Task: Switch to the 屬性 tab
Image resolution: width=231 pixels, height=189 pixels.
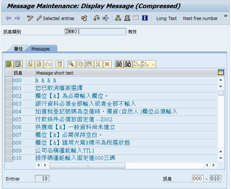Action: coord(18,49)
